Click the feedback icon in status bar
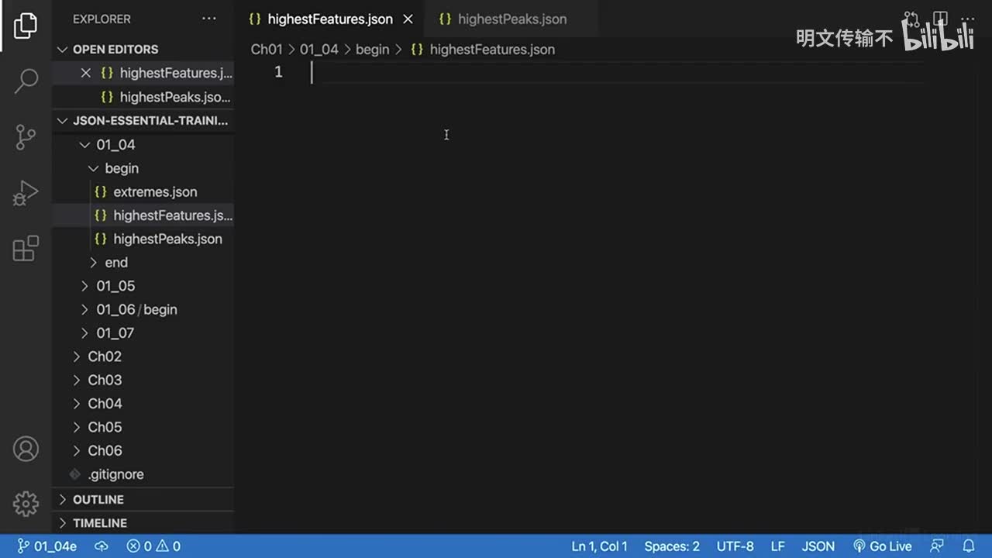 coord(938,546)
